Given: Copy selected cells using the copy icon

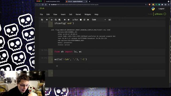Looking at the screenshot, I should pos(56,20).
